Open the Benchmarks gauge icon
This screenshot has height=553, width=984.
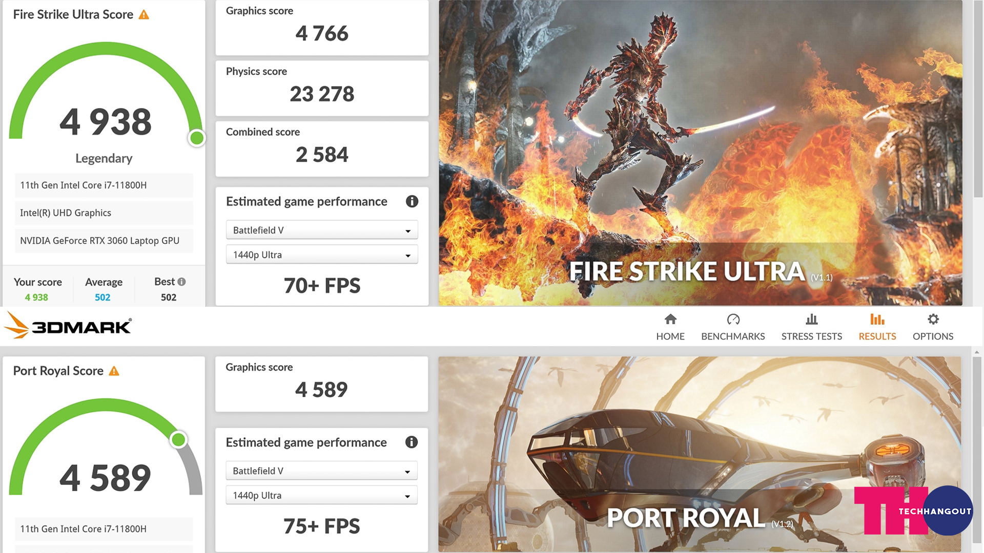[733, 320]
